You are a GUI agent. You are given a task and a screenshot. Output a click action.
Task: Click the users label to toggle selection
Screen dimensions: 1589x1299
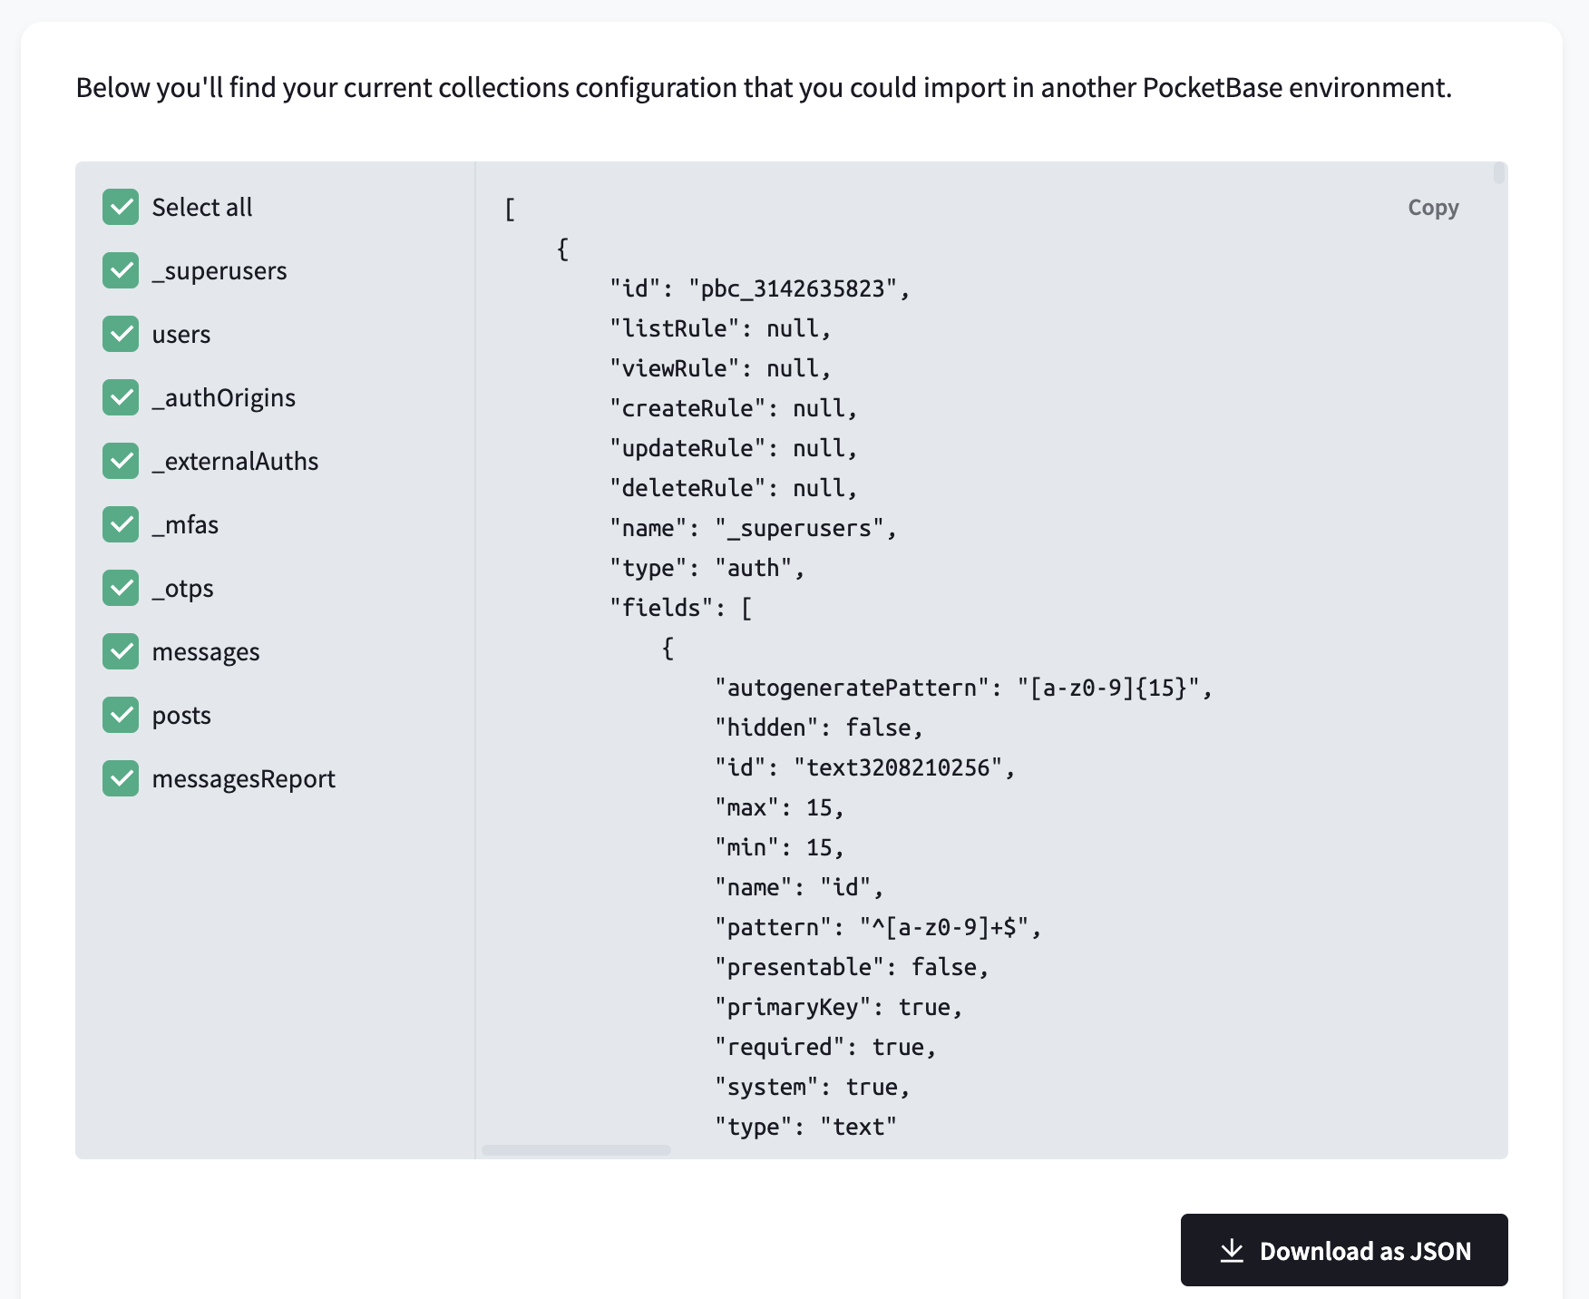click(181, 334)
